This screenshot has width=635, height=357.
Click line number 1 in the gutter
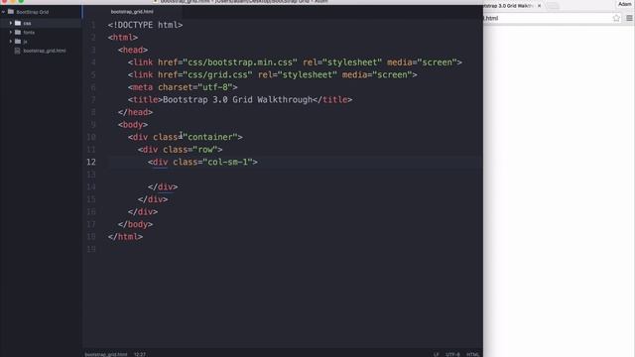click(x=93, y=25)
